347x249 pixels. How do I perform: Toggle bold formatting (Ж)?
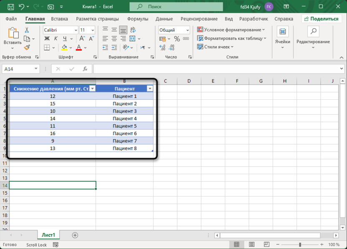[47, 39]
